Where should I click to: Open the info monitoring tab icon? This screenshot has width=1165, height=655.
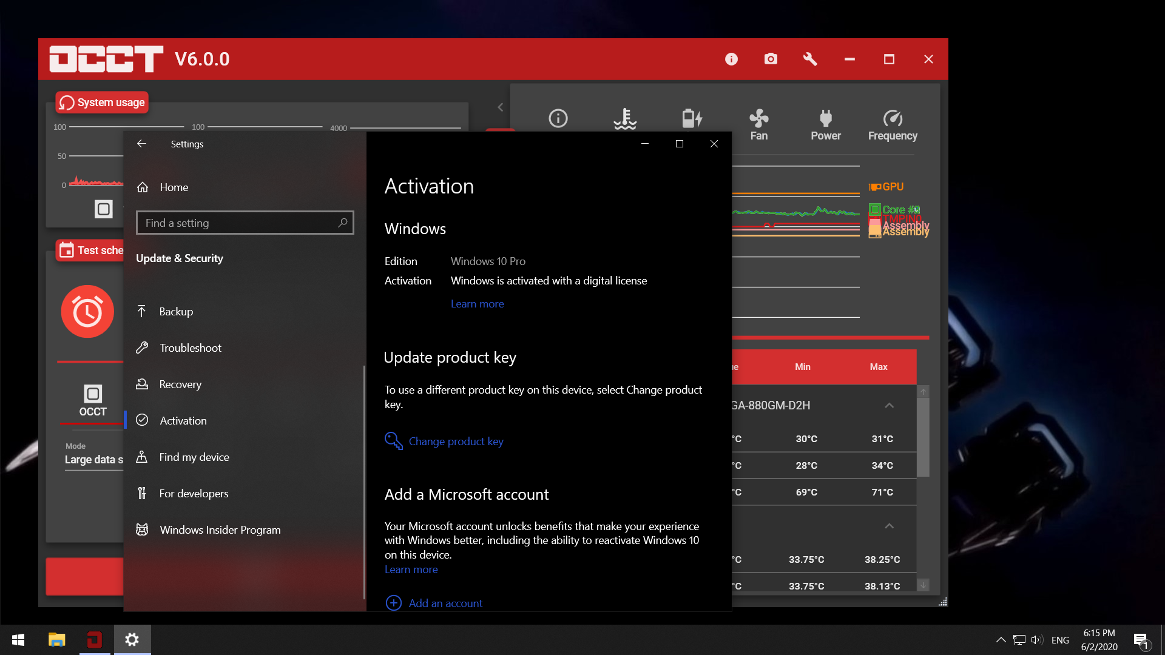pyautogui.click(x=558, y=118)
